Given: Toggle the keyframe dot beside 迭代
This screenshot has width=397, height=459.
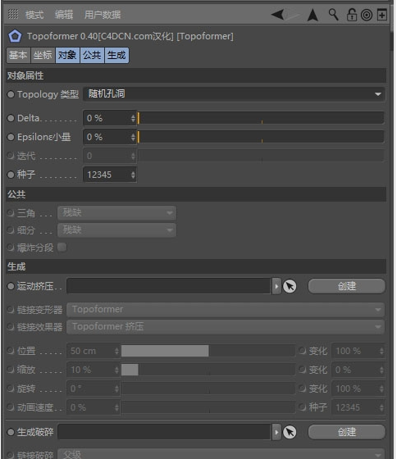Looking at the screenshot, I should point(11,156).
